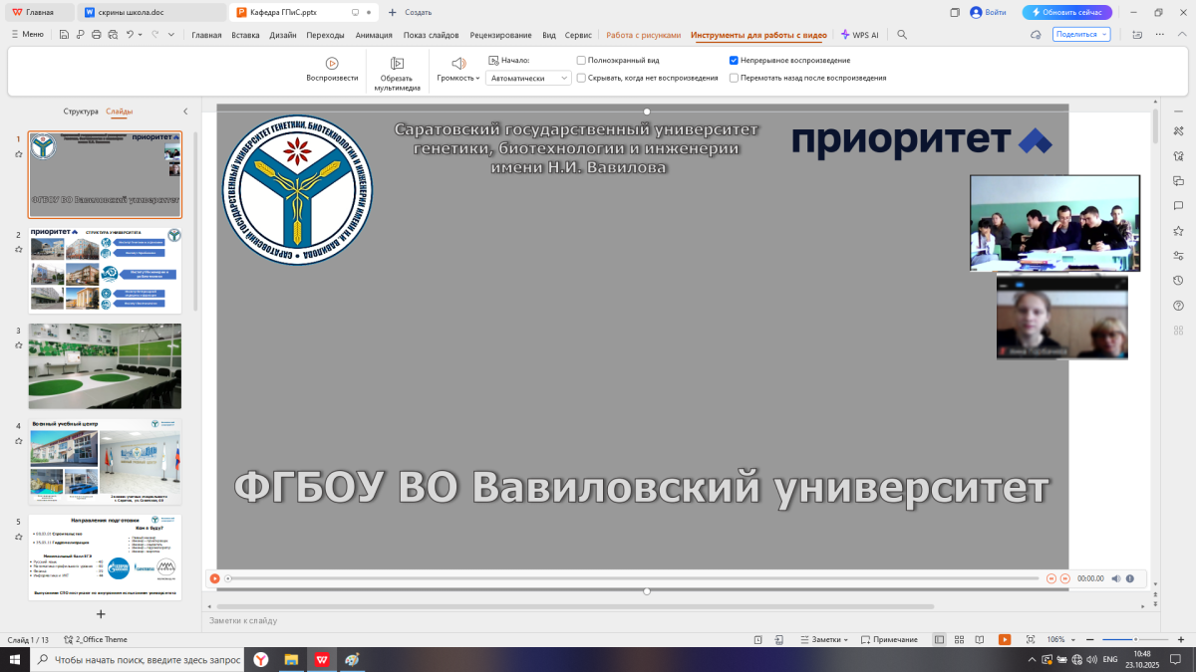The width and height of the screenshot is (1196, 672).
Task: Mute the video using player speaker icon
Action: click(x=1115, y=578)
